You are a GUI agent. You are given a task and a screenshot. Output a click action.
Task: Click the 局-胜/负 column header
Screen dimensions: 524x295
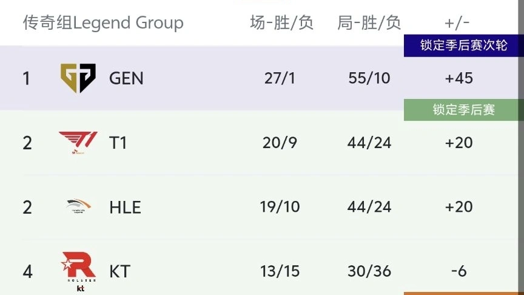[x=369, y=22]
